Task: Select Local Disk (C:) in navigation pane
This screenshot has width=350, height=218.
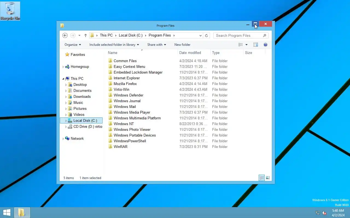Action: coord(81,120)
